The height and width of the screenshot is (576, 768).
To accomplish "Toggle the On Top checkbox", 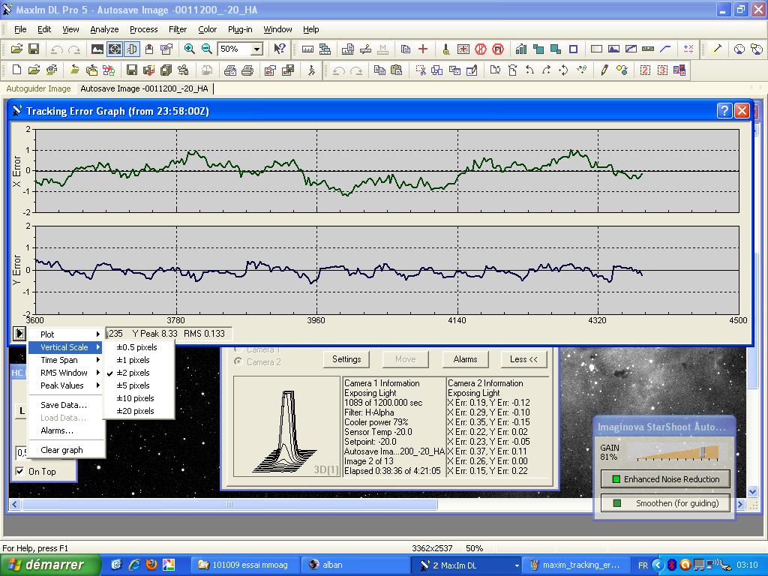I will click(x=20, y=471).
